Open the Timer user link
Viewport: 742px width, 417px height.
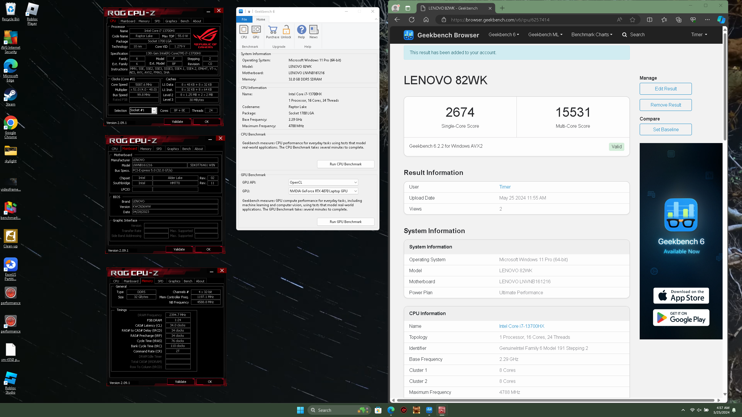505,187
